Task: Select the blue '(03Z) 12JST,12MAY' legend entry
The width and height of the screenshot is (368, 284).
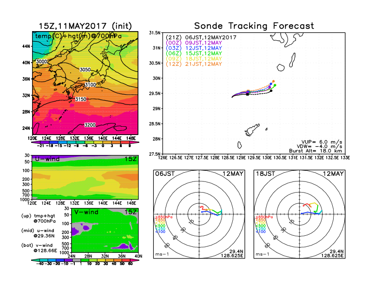Action: pyautogui.click(x=194, y=48)
